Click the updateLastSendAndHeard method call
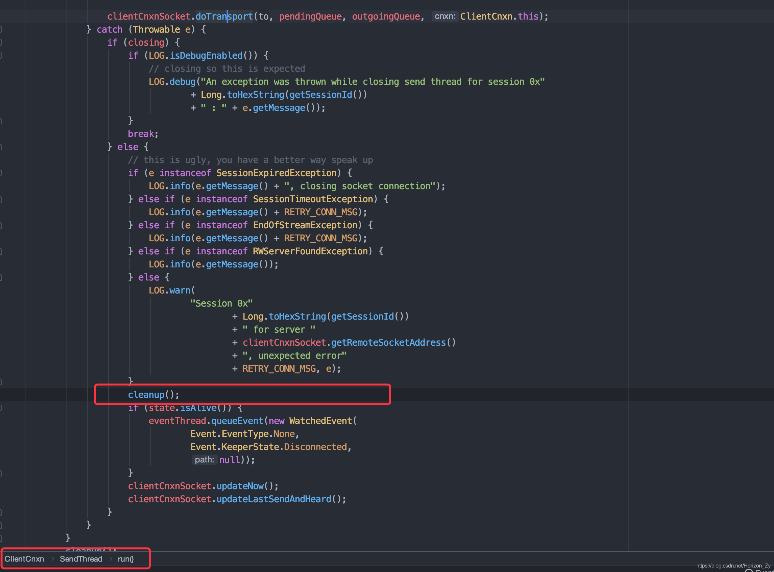774x572 pixels. [x=274, y=499]
